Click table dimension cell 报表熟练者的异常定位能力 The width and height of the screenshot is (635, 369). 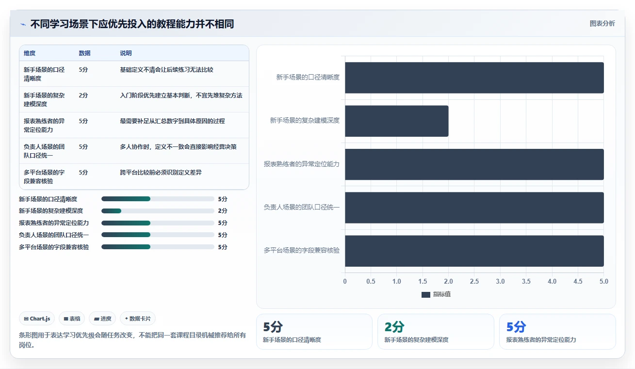click(44, 126)
